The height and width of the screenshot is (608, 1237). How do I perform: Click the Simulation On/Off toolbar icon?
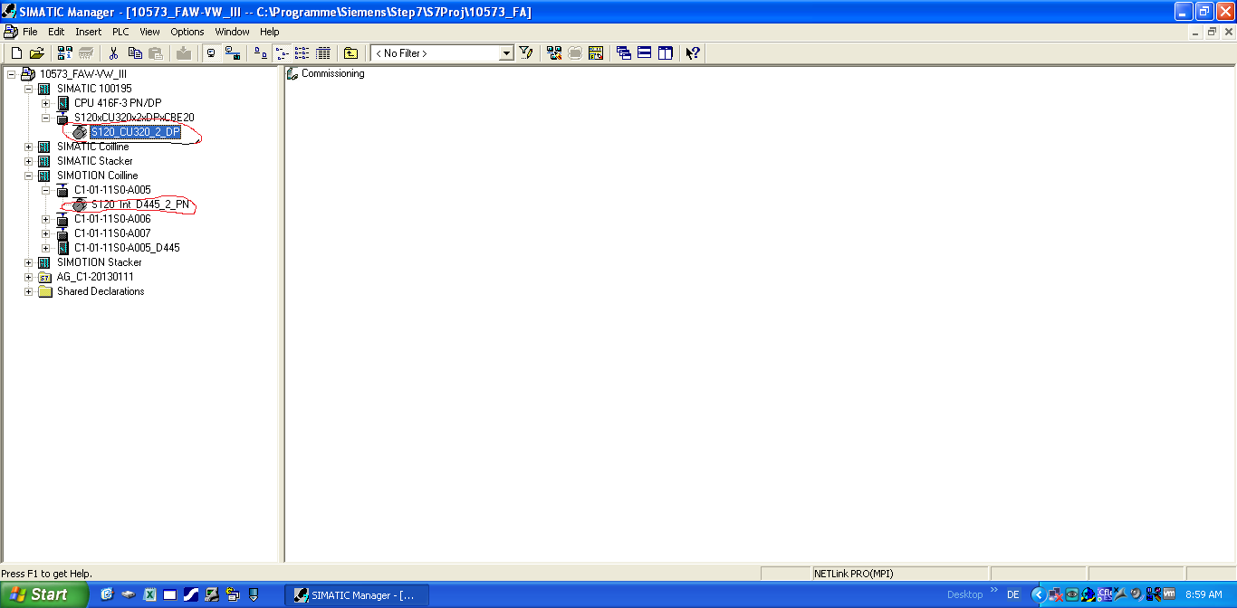[x=575, y=53]
